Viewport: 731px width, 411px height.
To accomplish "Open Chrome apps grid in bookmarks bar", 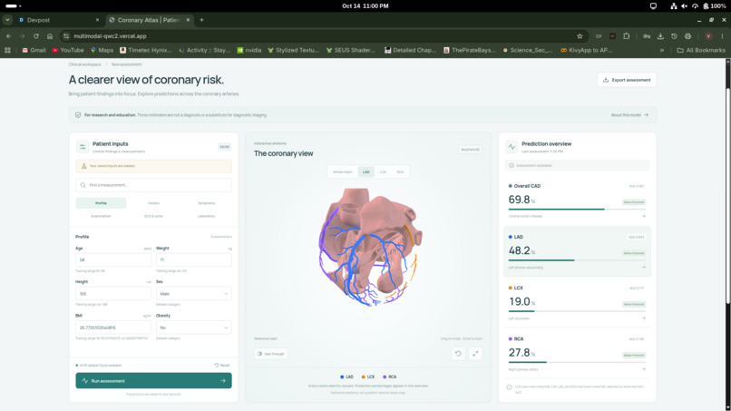I will coord(7,50).
